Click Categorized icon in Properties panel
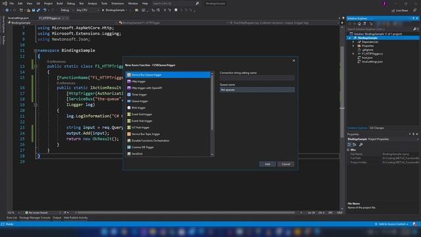 (349, 145)
